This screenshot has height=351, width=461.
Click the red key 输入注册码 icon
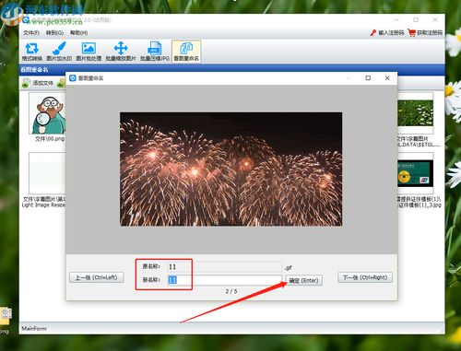[x=373, y=32]
